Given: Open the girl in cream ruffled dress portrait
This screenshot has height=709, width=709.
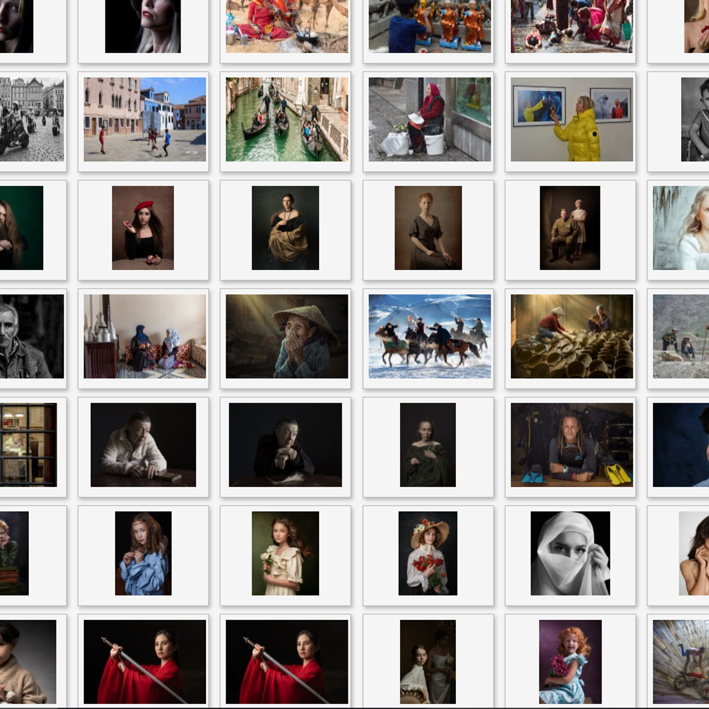Looking at the screenshot, I should pos(285,554).
